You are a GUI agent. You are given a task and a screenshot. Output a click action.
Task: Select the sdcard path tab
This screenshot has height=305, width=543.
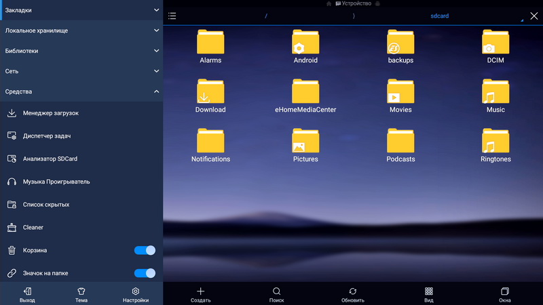[x=439, y=16]
